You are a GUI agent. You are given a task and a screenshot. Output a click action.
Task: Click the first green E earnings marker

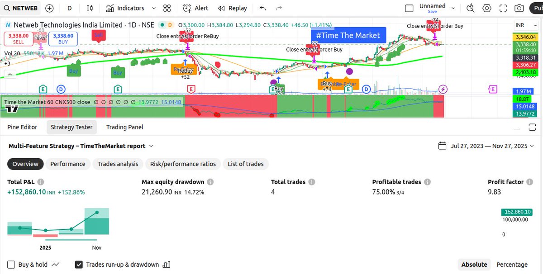point(43,89)
